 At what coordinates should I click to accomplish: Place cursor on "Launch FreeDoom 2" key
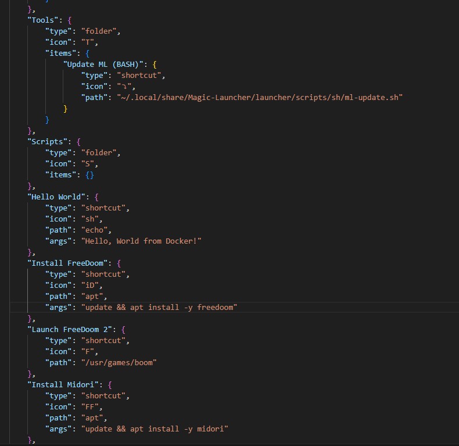pyautogui.click(x=71, y=329)
